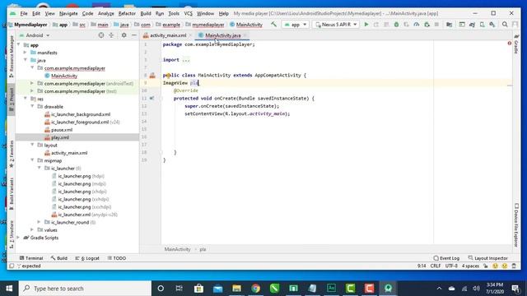The width and height of the screenshot is (527, 296).
Task: Open Microsoft Store taskbar icon
Action: pos(198,289)
